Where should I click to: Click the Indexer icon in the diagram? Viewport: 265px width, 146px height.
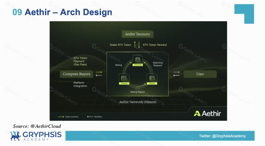pos(152,79)
